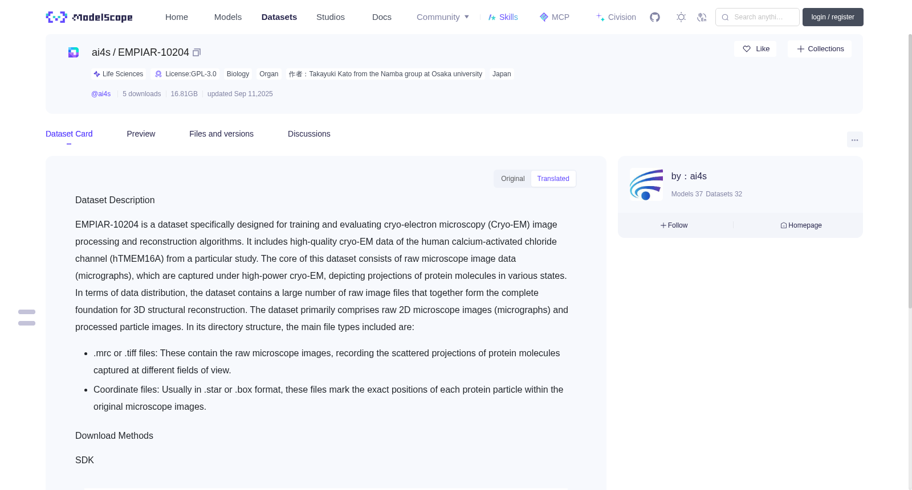Click the Skills sparkle icon

[x=492, y=17]
